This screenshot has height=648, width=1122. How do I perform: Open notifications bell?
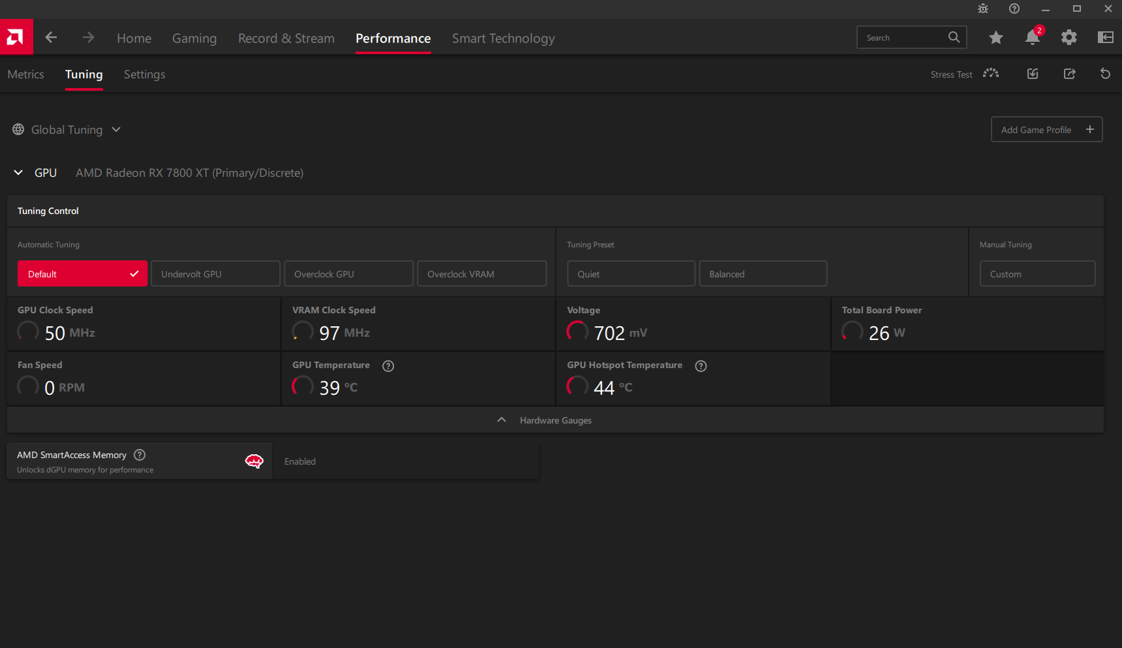(1033, 37)
